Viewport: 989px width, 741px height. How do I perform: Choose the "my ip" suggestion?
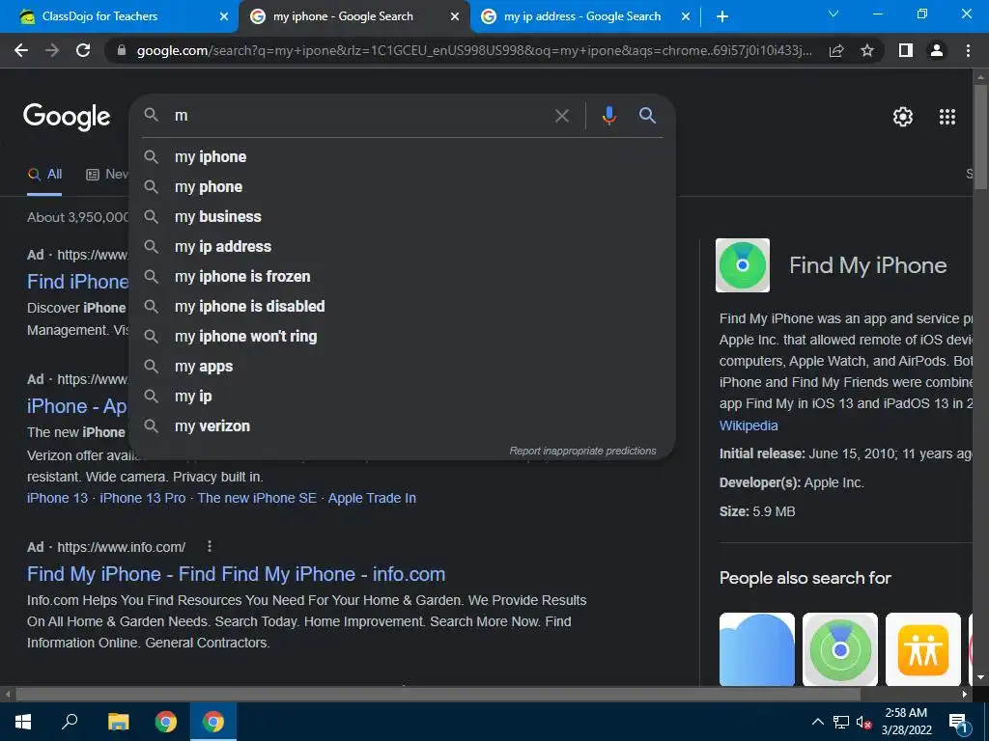click(x=402, y=397)
